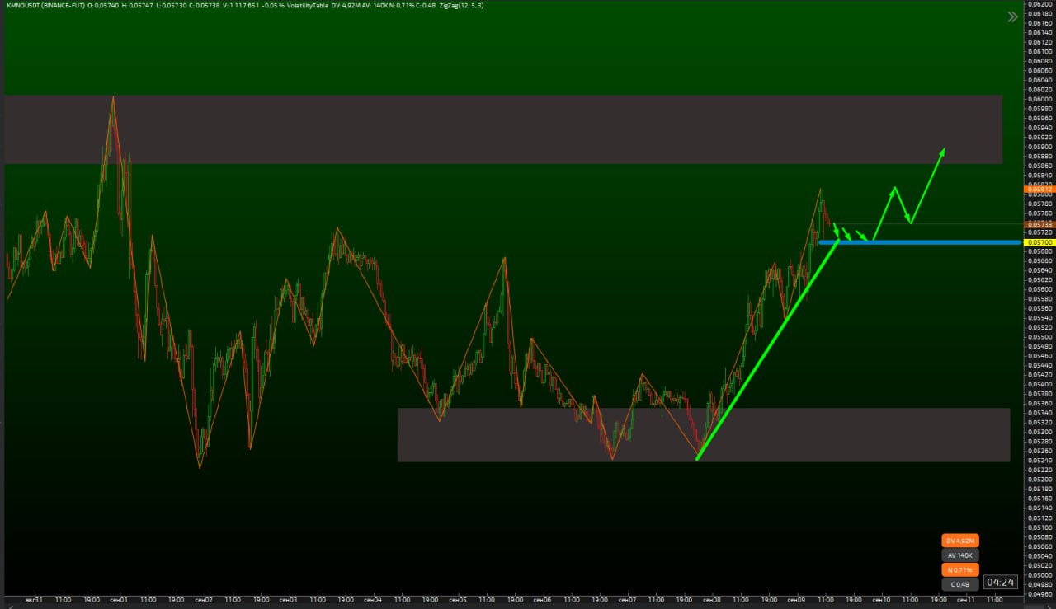Click the сен08 date label on time axis
This screenshot has height=609, width=1056.
[712, 600]
